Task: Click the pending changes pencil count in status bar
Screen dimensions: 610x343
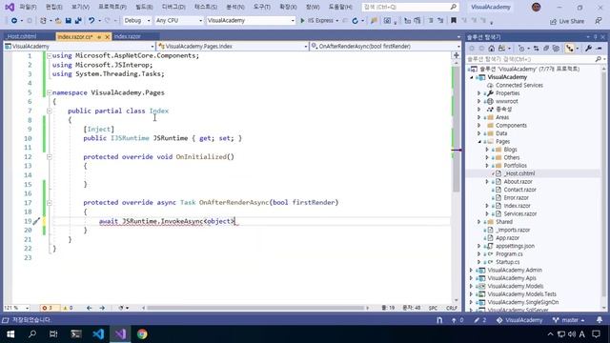Action: click(x=480, y=320)
